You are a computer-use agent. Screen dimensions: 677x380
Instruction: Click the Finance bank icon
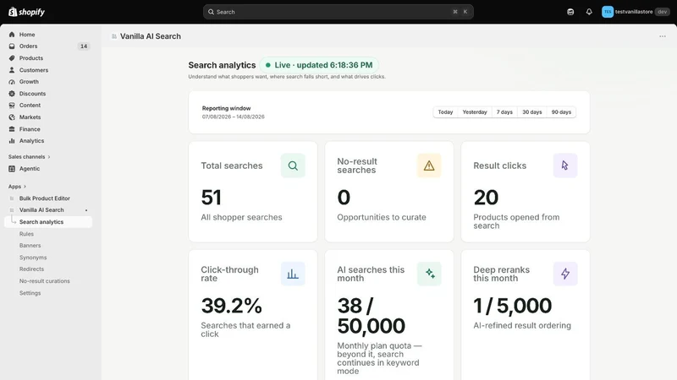tap(12, 129)
